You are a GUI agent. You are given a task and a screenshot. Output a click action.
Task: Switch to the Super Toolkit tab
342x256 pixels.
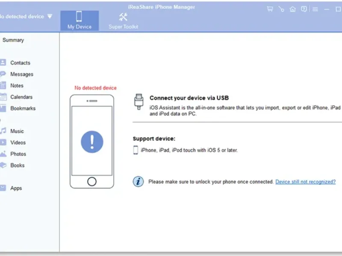pyautogui.click(x=123, y=20)
